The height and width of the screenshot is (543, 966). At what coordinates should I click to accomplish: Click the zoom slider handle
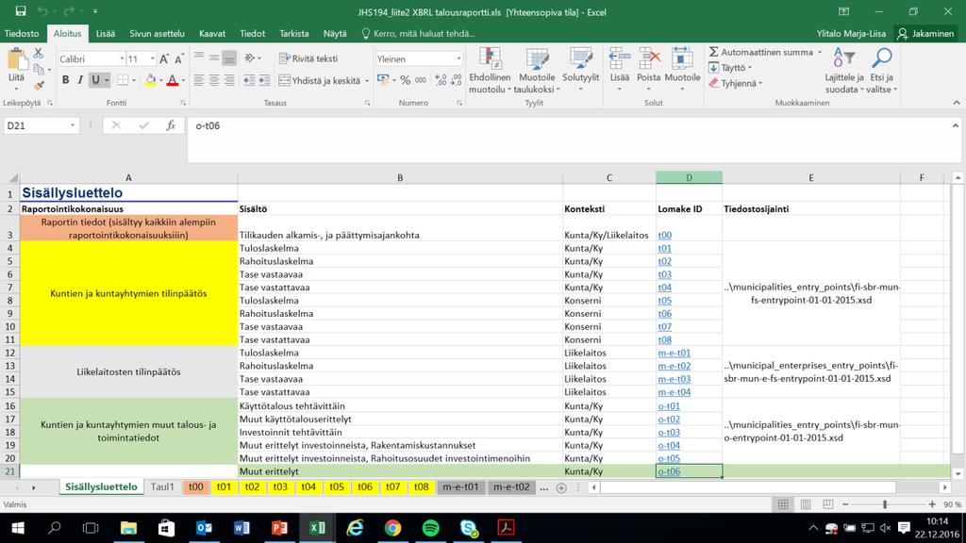(885, 504)
